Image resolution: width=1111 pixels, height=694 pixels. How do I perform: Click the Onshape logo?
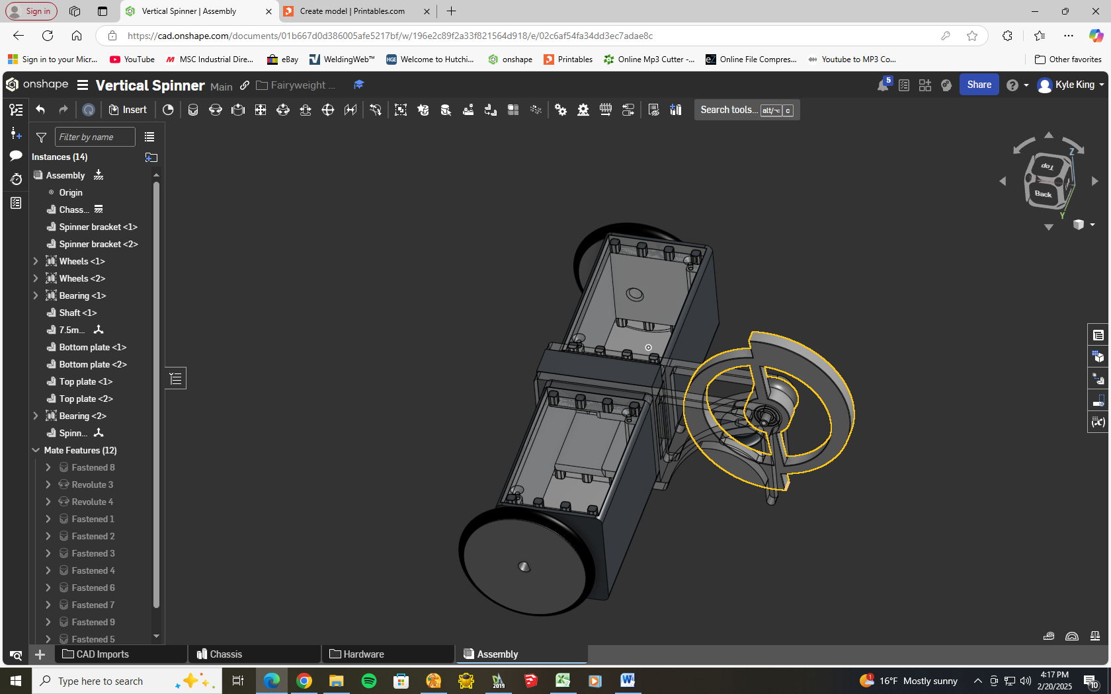[37, 85]
